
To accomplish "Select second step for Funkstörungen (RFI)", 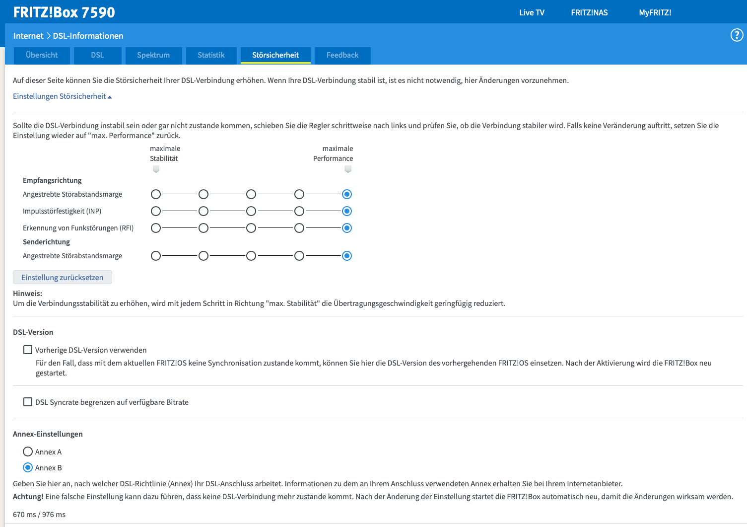I will (204, 228).
